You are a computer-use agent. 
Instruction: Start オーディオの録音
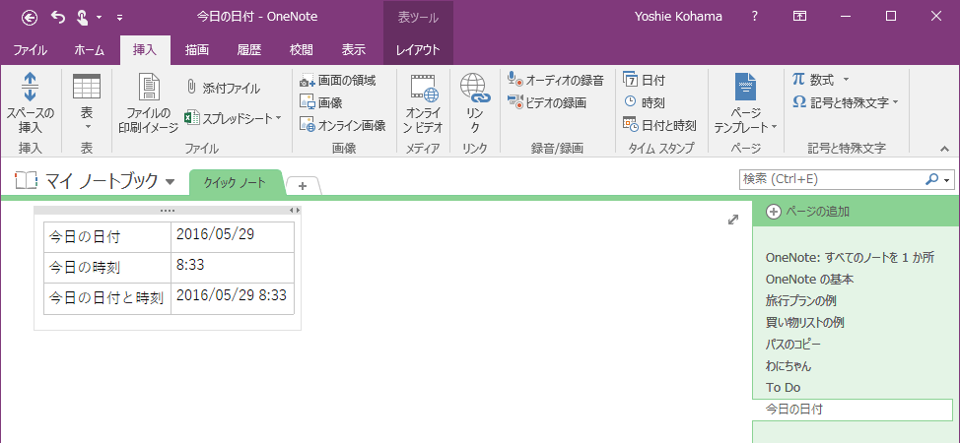click(555, 80)
